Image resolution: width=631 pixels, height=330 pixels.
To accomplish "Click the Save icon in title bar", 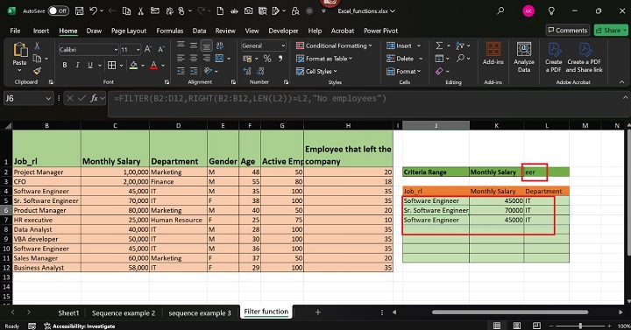I will click(x=79, y=11).
